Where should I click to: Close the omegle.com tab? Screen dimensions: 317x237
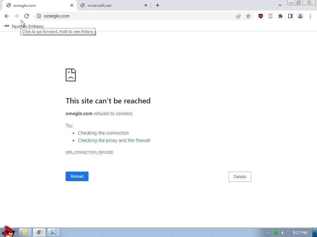point(72,6)
